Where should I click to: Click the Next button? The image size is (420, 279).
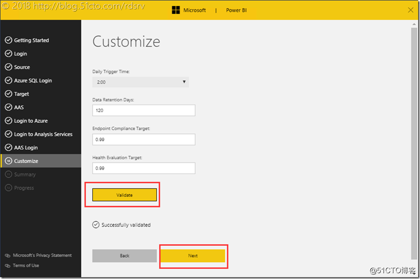pyautogui.click(x=193, y=256)
